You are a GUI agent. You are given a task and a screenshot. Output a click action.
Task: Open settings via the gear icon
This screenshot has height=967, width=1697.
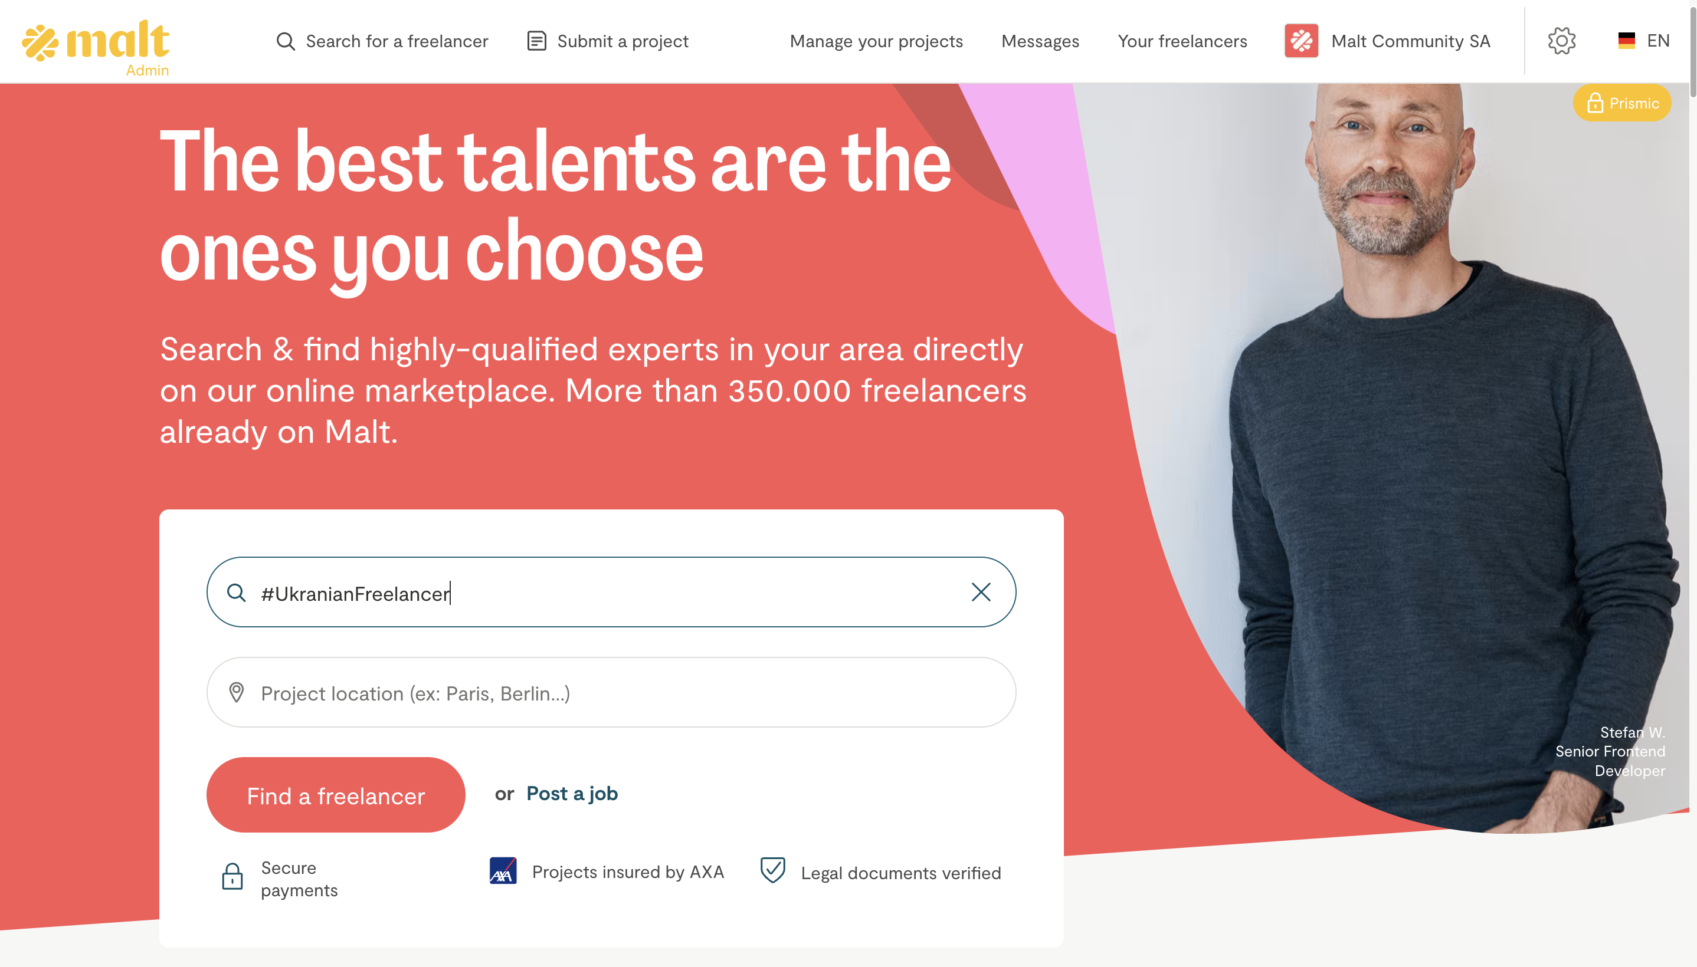tap(1561, 41)
